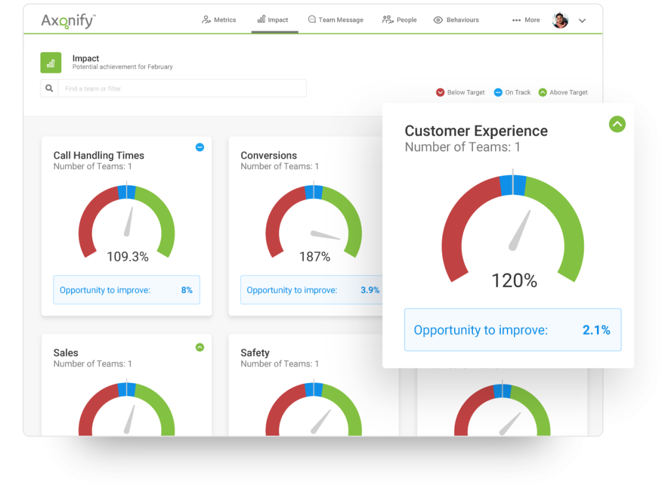Click the green Impact chart icon
Screen dimensions: 668x485
(x=51, y=63)
